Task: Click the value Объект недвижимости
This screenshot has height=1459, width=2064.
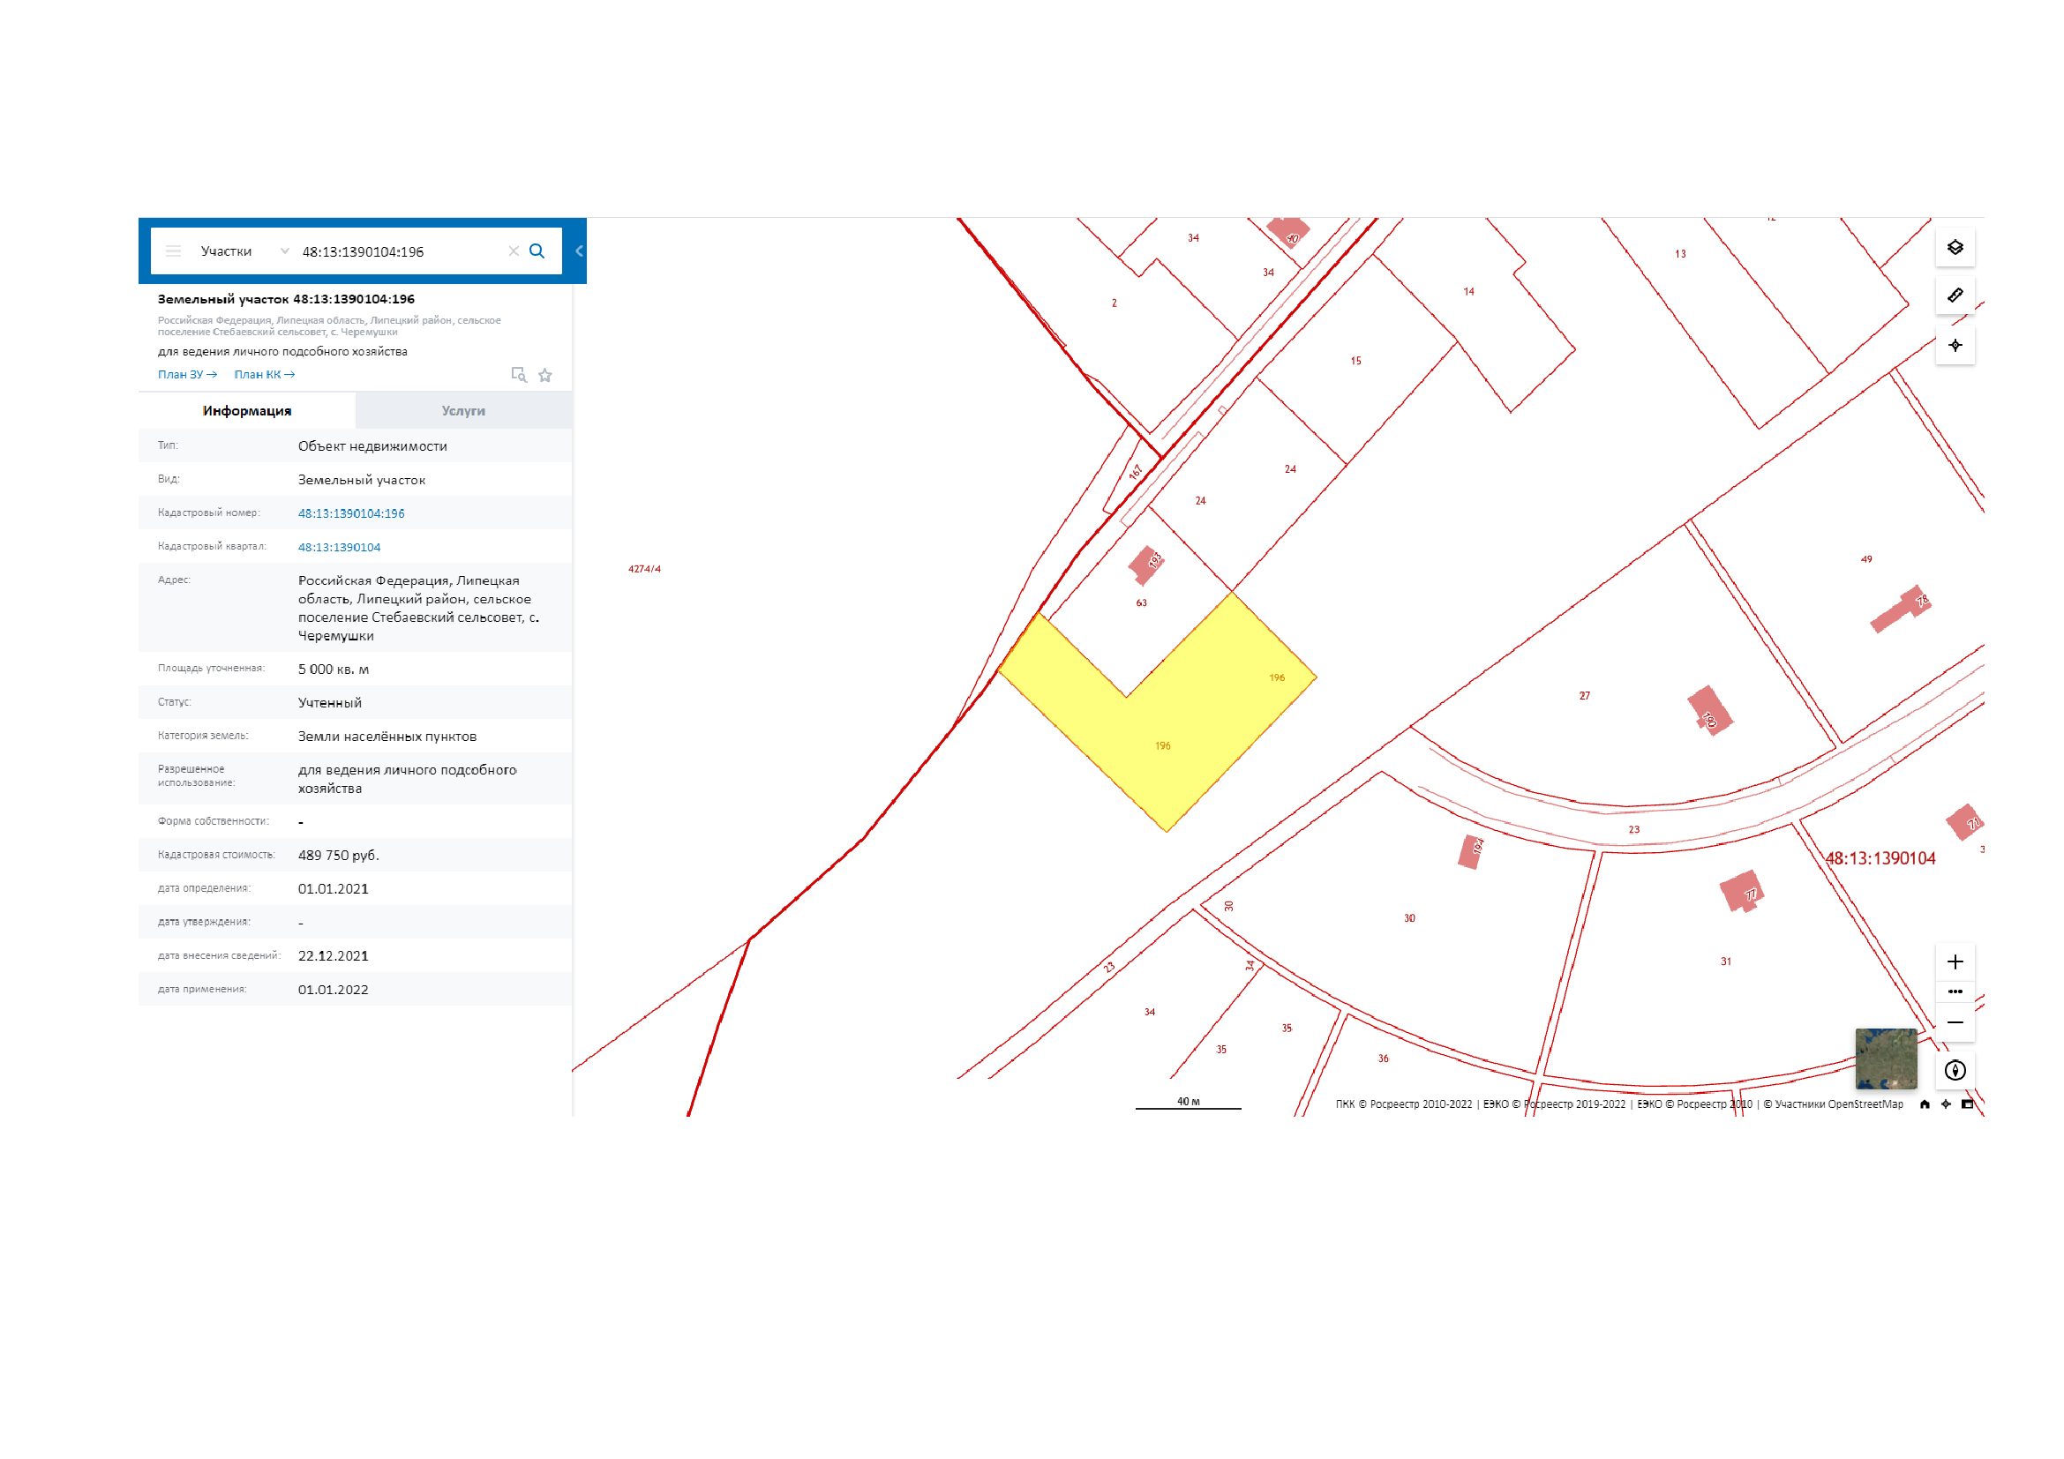Action: click(373, 446)
